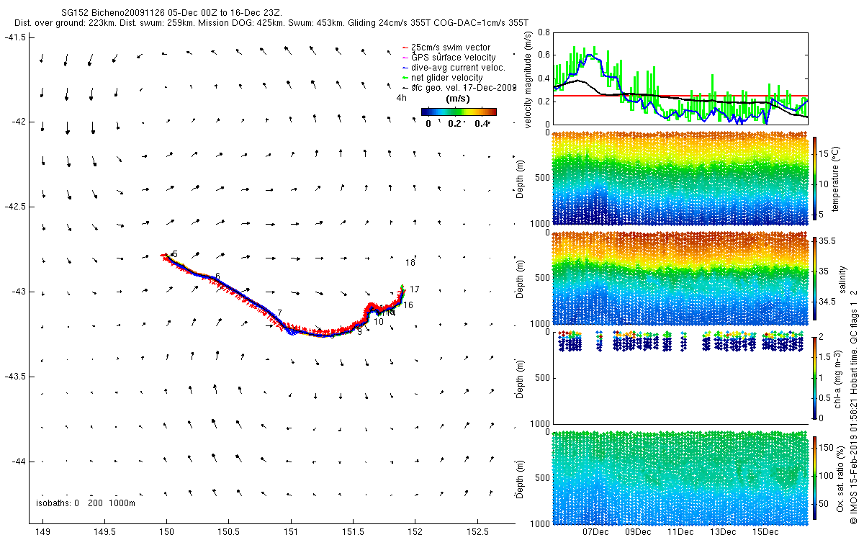864x540 pixels.
Task: Click the '-43.5' latitude tick label
Action: tap(17, 377)
